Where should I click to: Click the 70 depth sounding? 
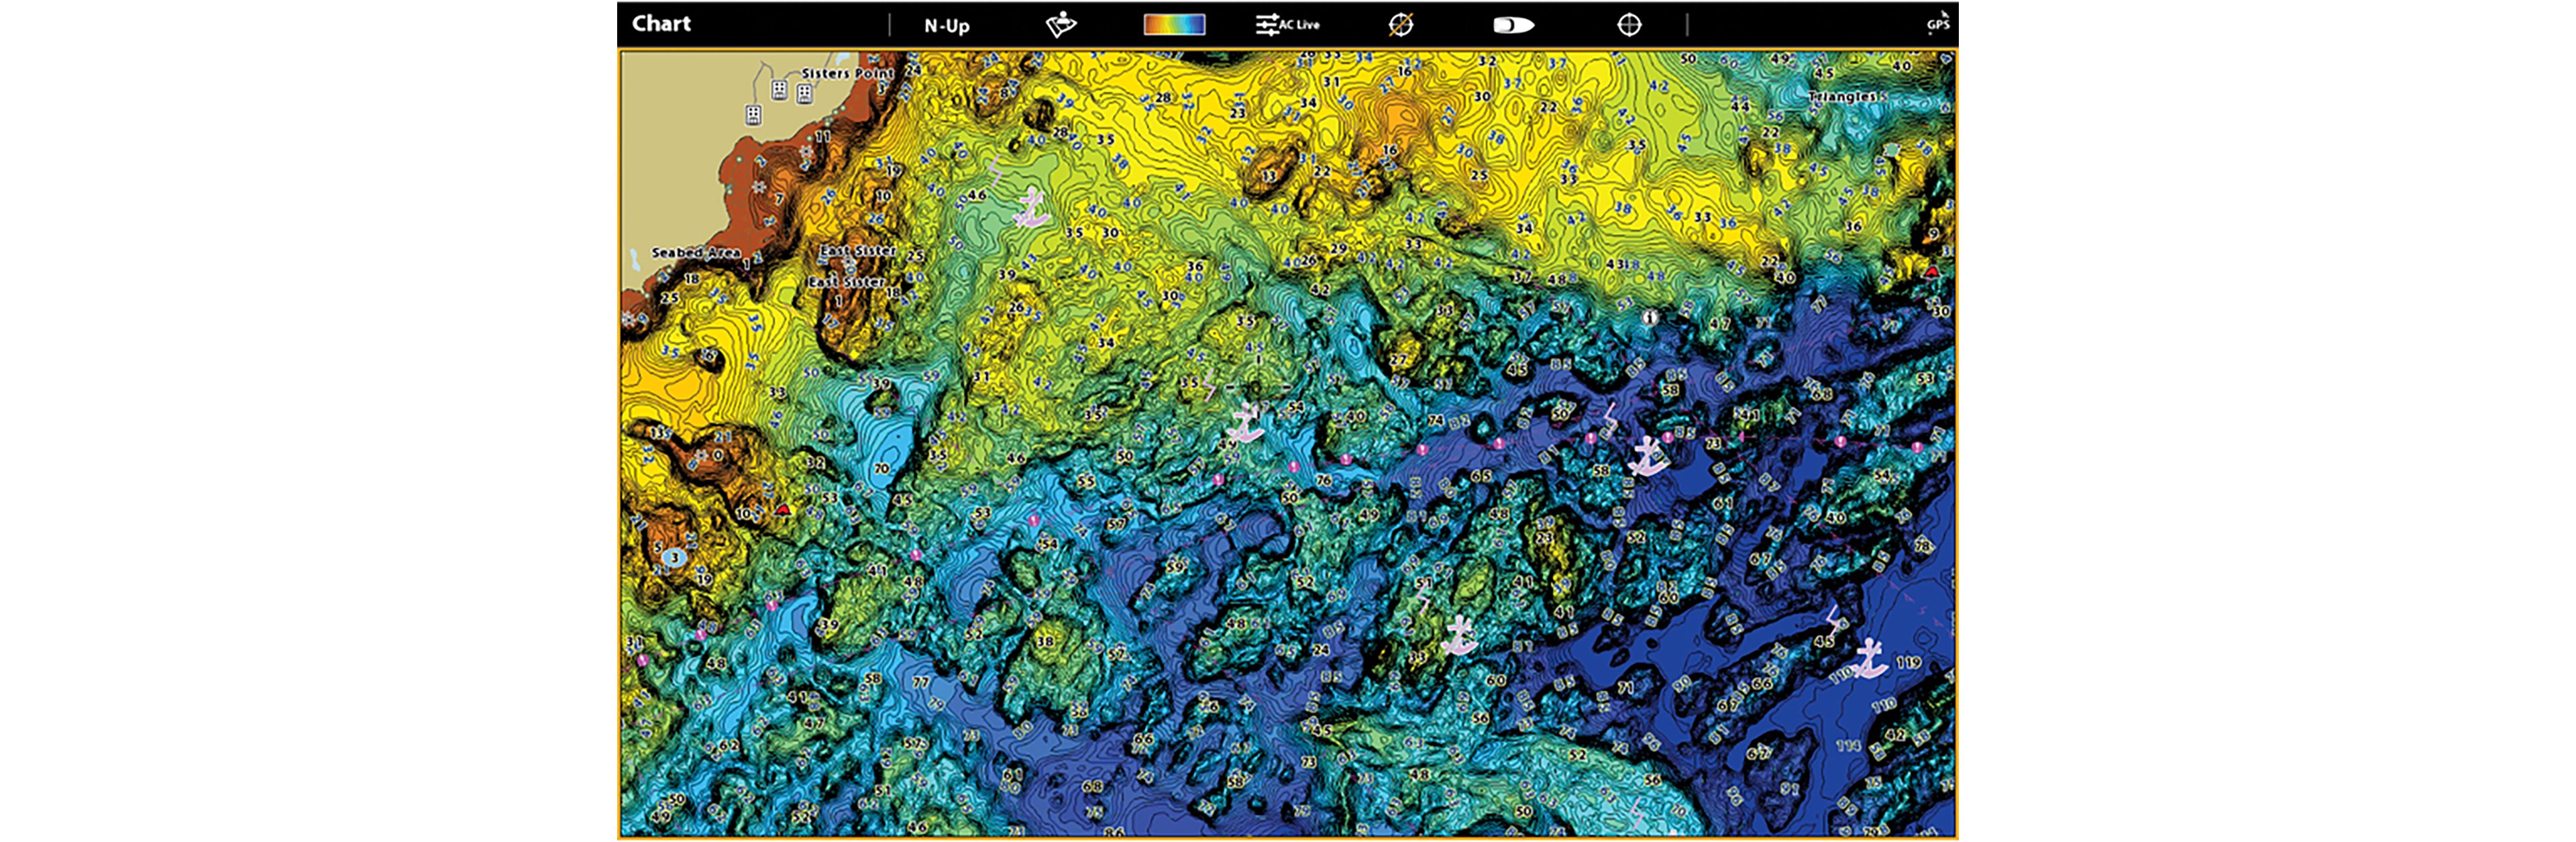click(x=881, y=468)
